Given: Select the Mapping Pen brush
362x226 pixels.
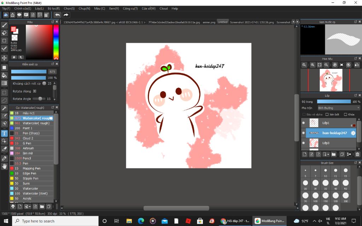Looking at the screenshot, I should pos(31,168).
